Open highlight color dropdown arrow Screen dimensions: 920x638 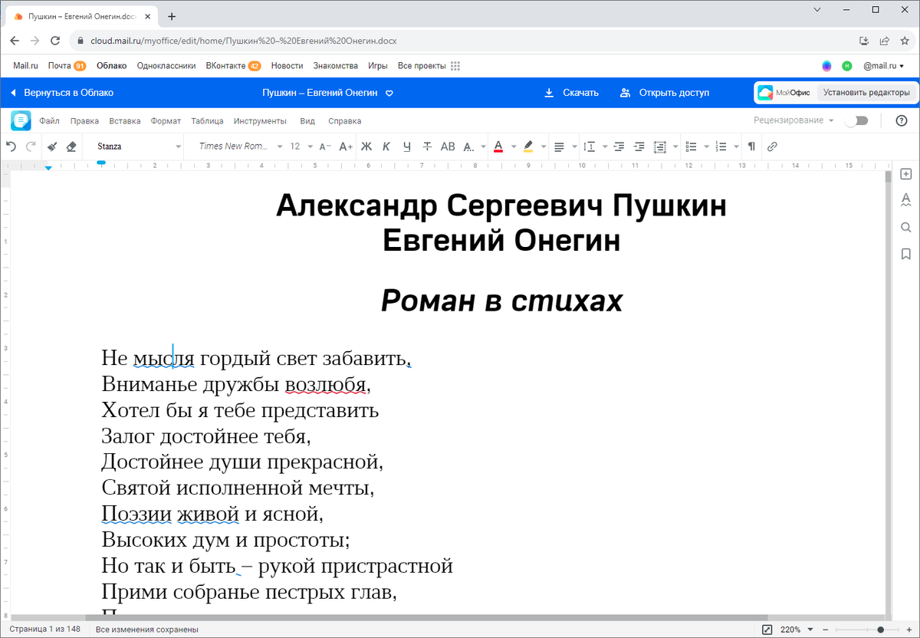544,146
